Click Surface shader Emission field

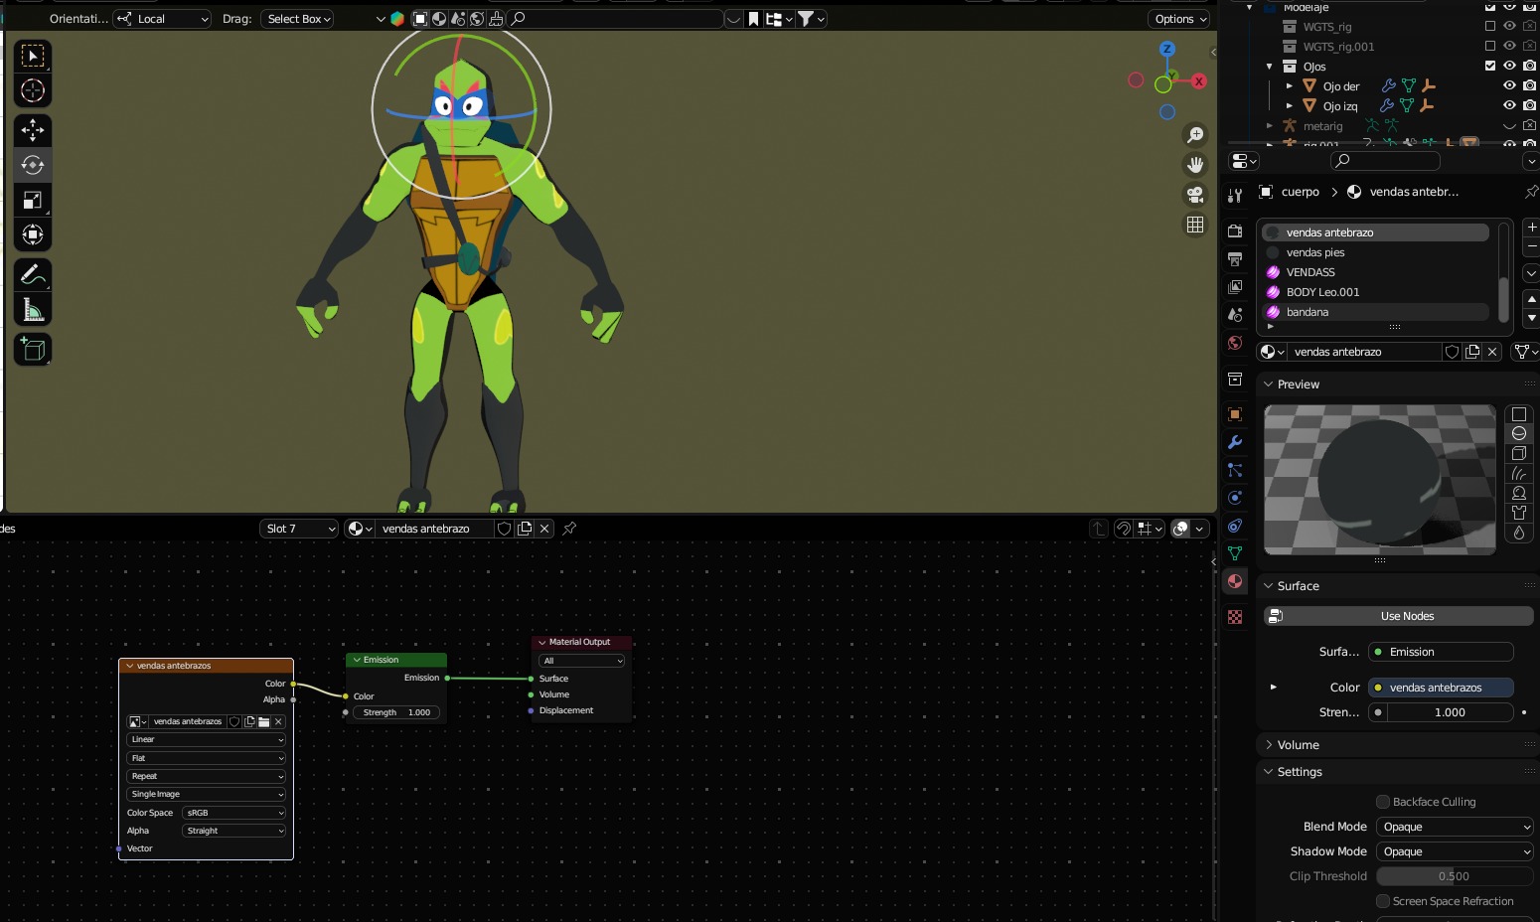1441,652
